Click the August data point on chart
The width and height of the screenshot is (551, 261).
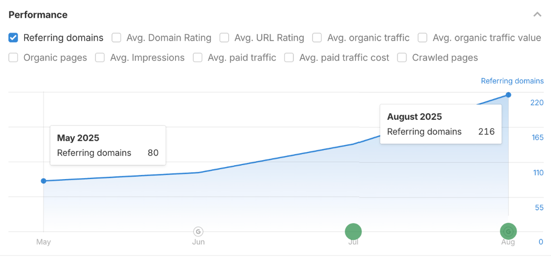[508, 95]
